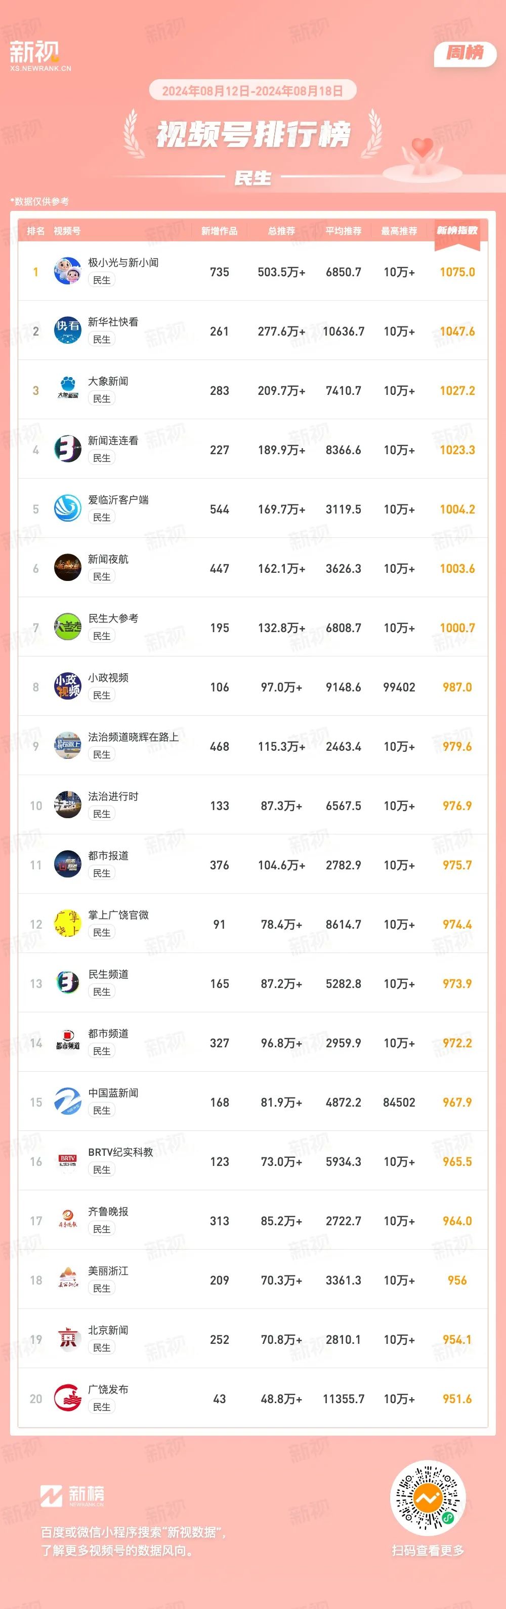Click the 民生 tag under 新闻夜航

point(102,576)
